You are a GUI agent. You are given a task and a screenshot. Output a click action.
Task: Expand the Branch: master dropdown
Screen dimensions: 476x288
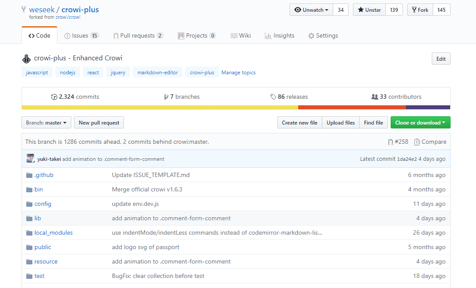tap(46, 123)
